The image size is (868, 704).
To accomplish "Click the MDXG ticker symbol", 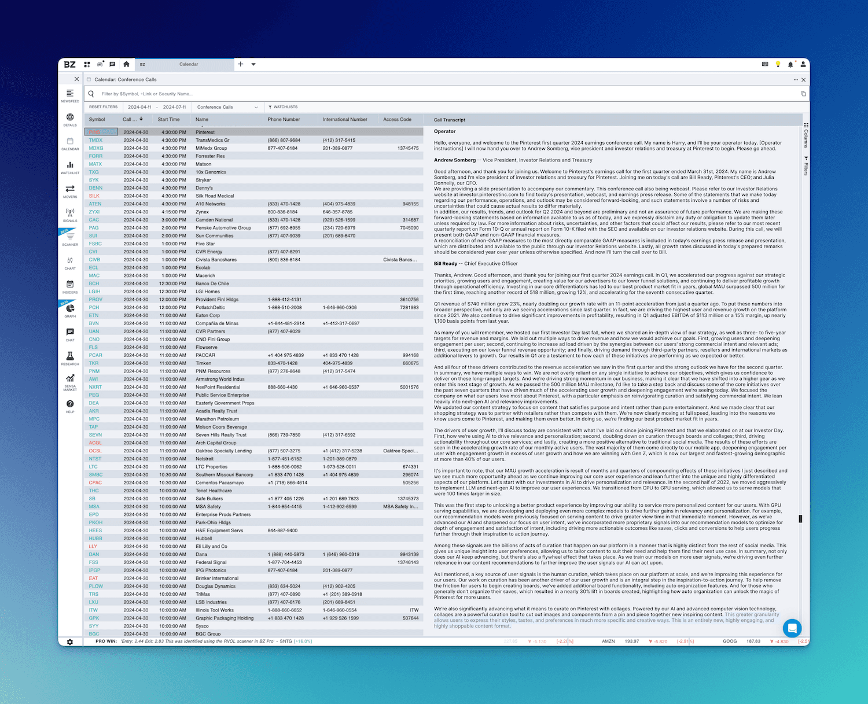I will [96, 148].
